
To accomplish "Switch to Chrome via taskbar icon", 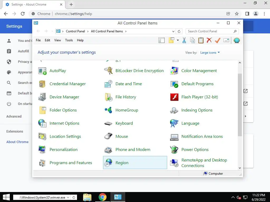I will pos(103,197).
